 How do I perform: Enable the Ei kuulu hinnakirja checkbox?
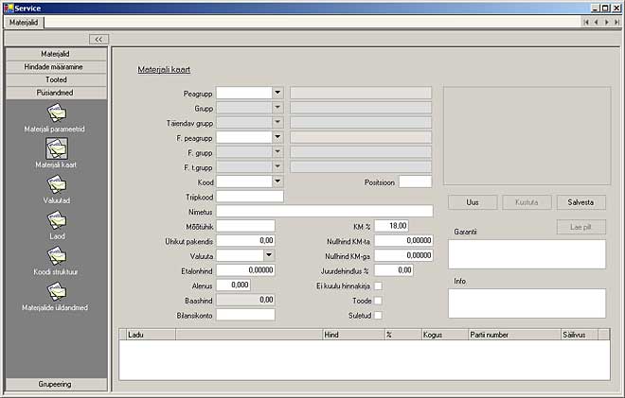tap(379, 286)
